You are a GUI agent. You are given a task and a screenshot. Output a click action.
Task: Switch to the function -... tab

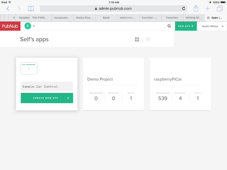click(x=150, y=18)
